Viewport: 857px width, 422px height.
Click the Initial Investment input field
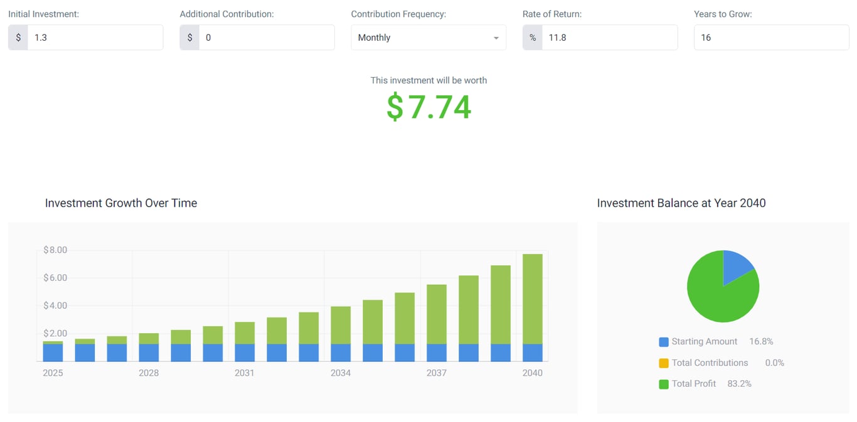click(x=94, y=37)
